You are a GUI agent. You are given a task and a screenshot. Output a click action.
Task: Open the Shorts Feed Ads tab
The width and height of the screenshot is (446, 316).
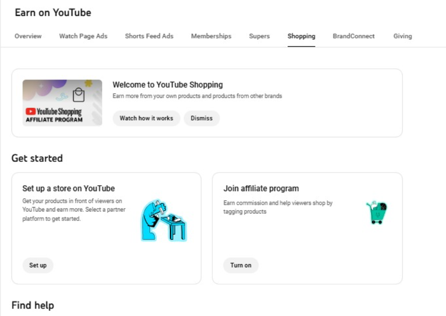click(149, 36)
